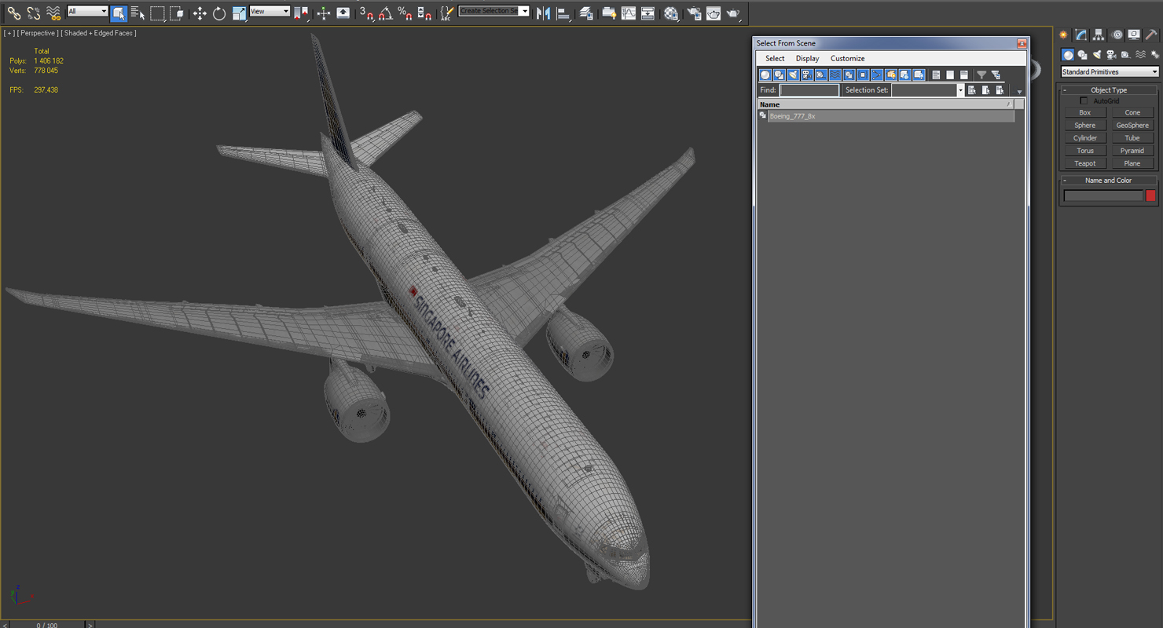Click the funnel filter icon in dialog
The image size is (1163, 628).
[981, 75]
